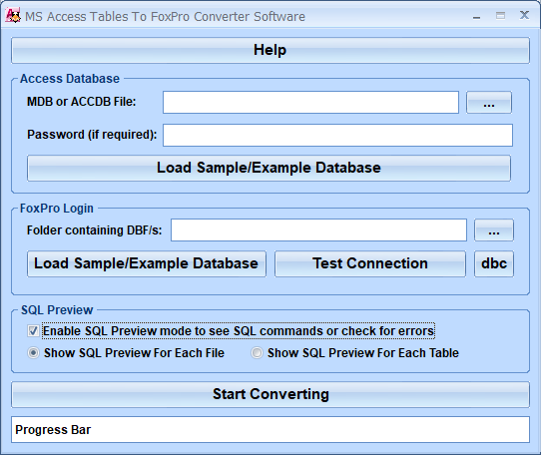
Task: Browse for the folder containing DBF files
Action: tap(494, 230)
